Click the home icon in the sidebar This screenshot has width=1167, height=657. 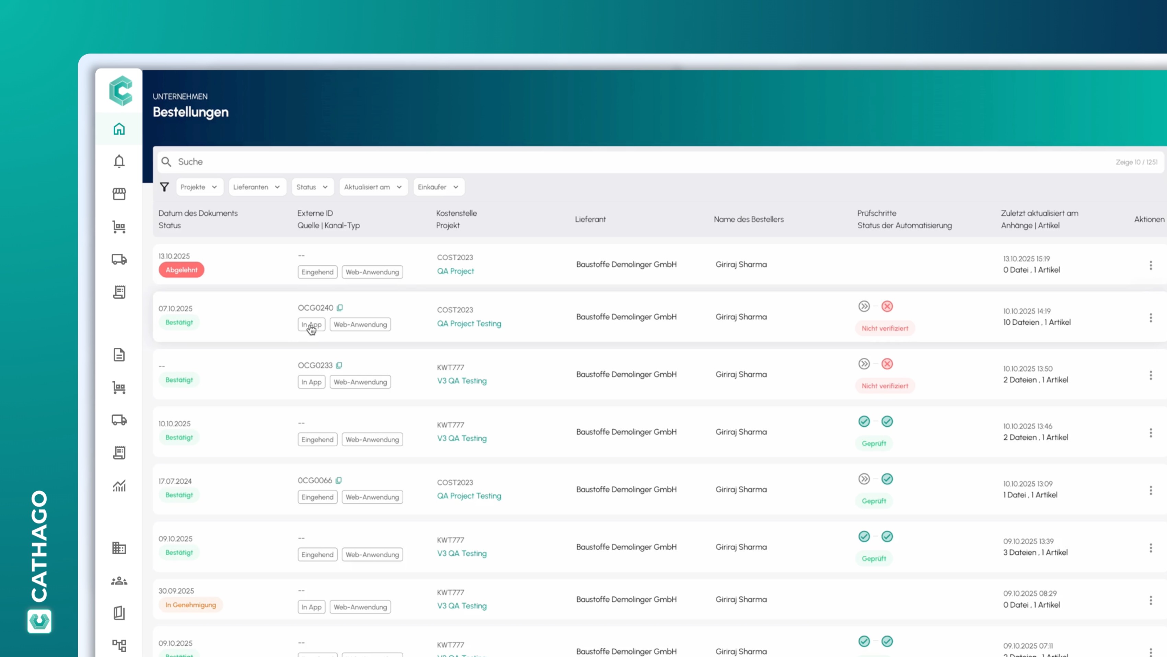point(119,129)
